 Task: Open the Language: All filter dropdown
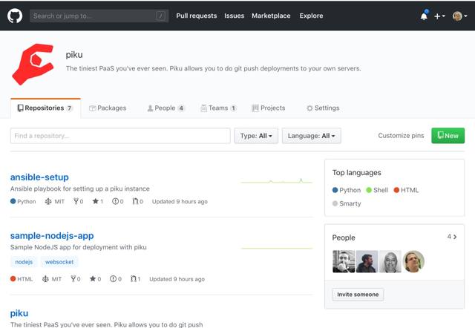(311, 136)
